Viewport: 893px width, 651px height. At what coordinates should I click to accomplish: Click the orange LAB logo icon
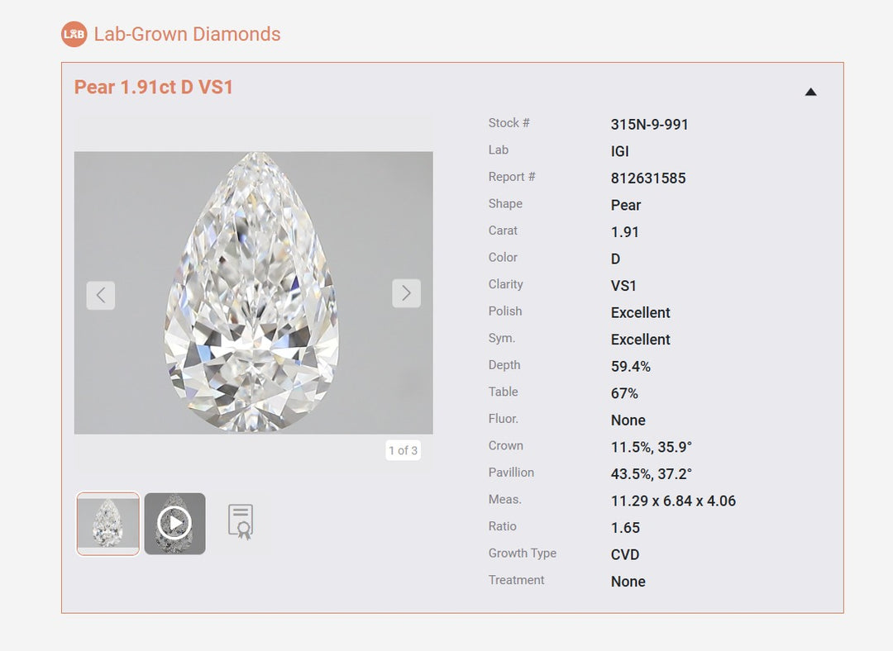point(74,34)
